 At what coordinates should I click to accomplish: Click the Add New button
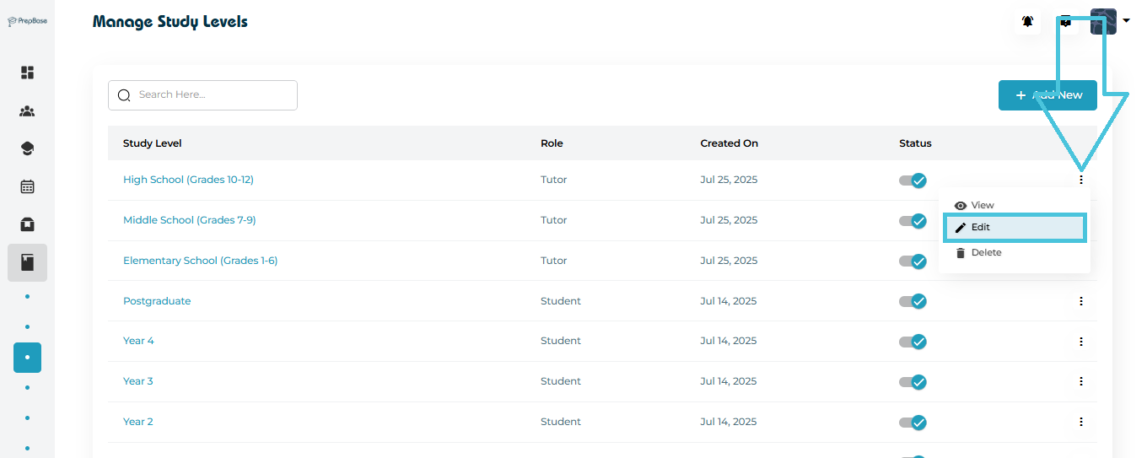(x=1047, y=95)
